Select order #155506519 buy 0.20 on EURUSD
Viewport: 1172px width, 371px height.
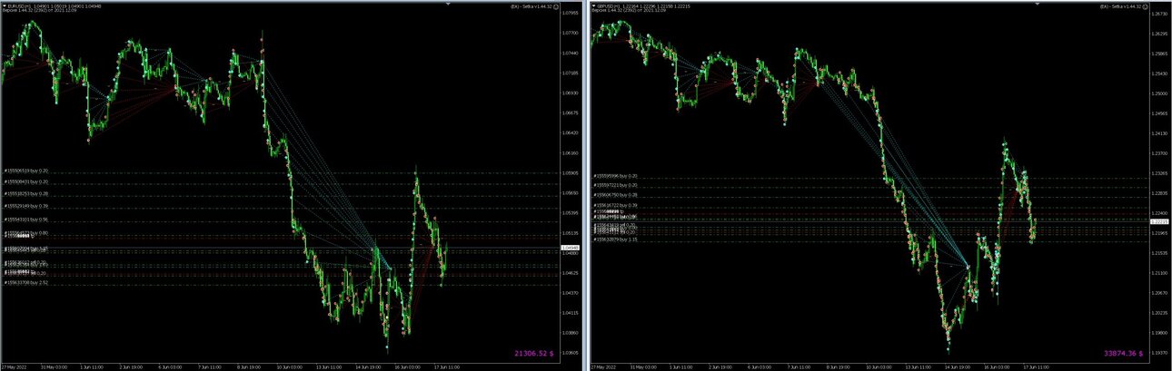[x=25, y=170]
